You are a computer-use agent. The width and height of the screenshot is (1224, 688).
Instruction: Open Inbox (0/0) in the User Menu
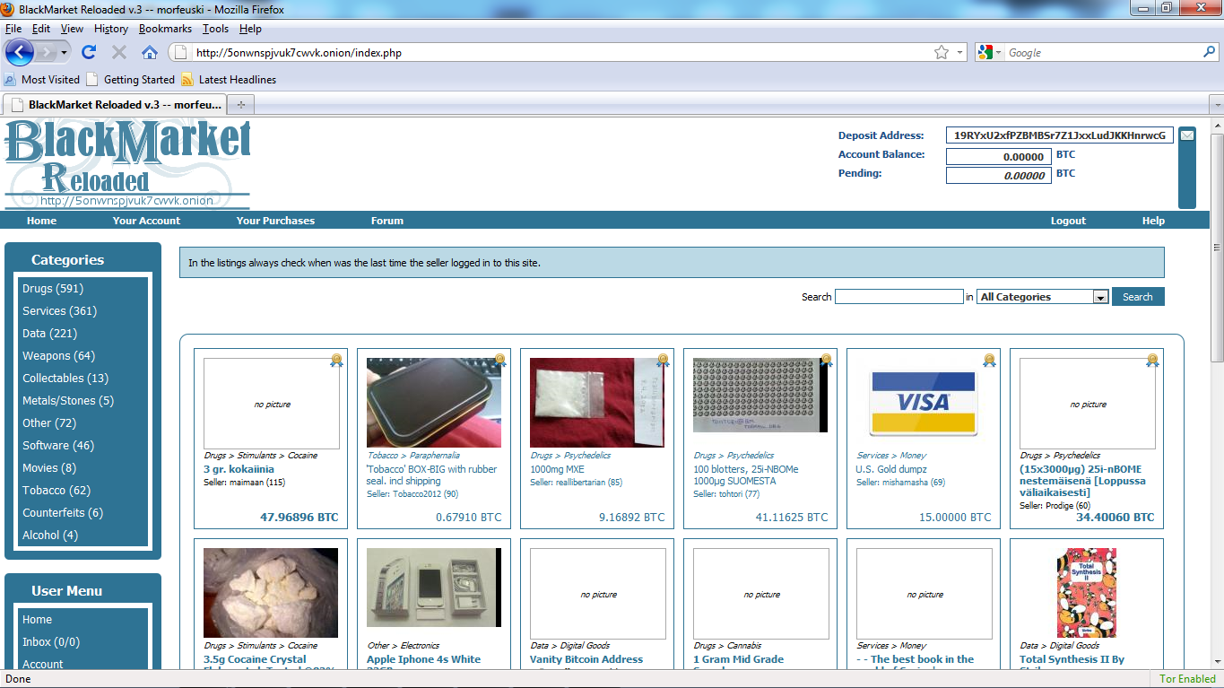tap(51, 642)
